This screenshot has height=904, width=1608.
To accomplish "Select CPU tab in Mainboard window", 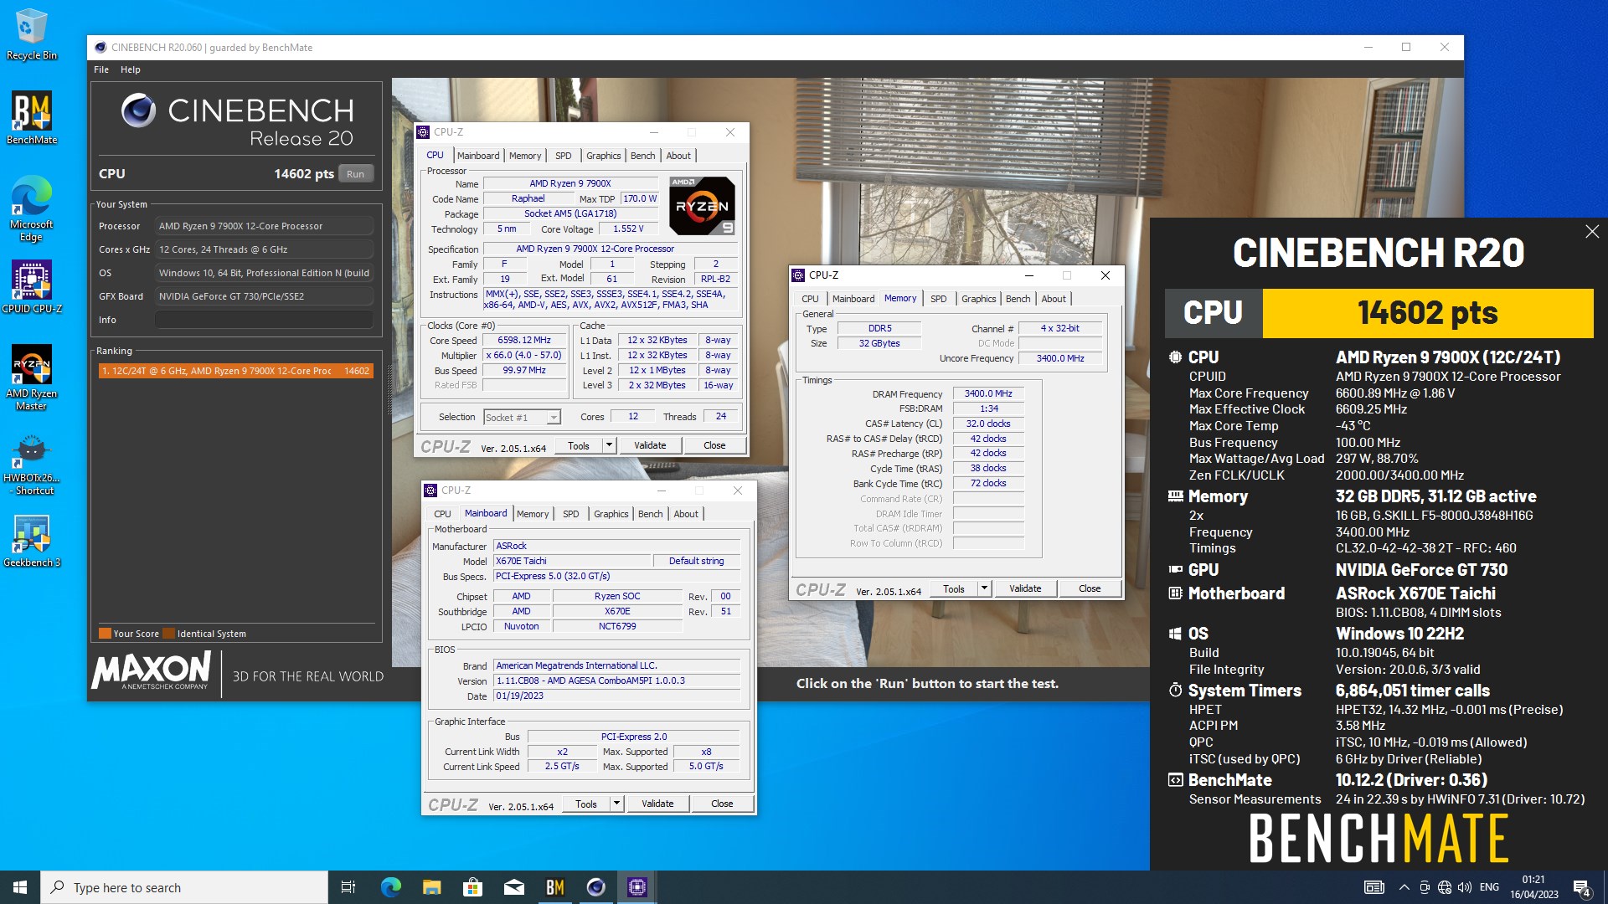I will click(442, 514).
